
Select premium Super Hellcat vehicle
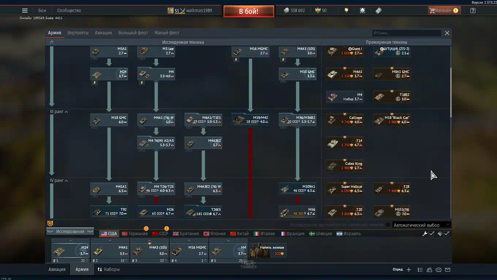[x=345, y=189]
